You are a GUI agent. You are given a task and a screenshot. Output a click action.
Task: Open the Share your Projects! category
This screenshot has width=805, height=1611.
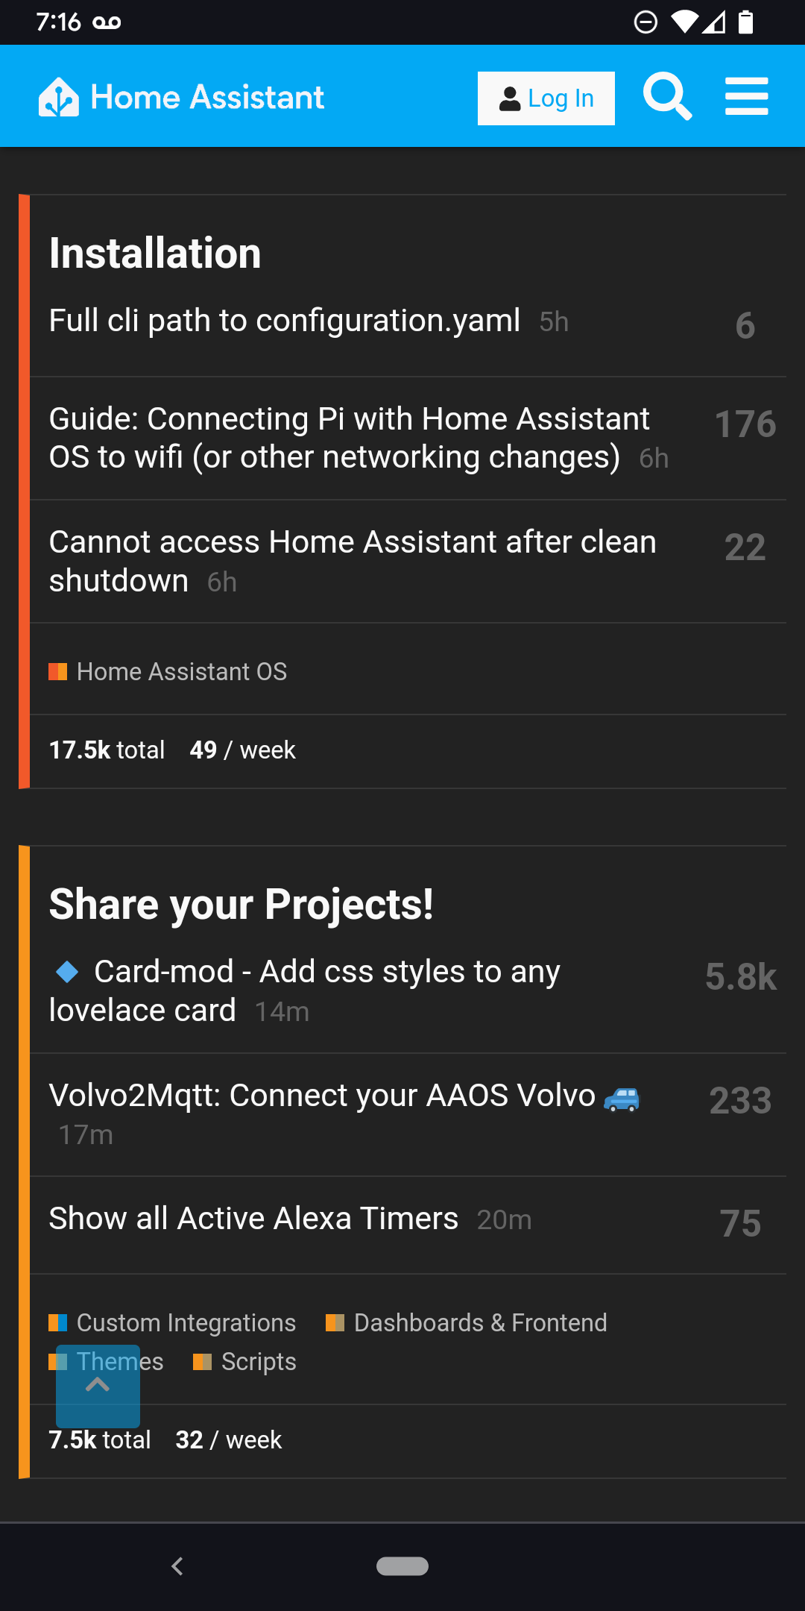pyautogui.click(x=241, y=904)
